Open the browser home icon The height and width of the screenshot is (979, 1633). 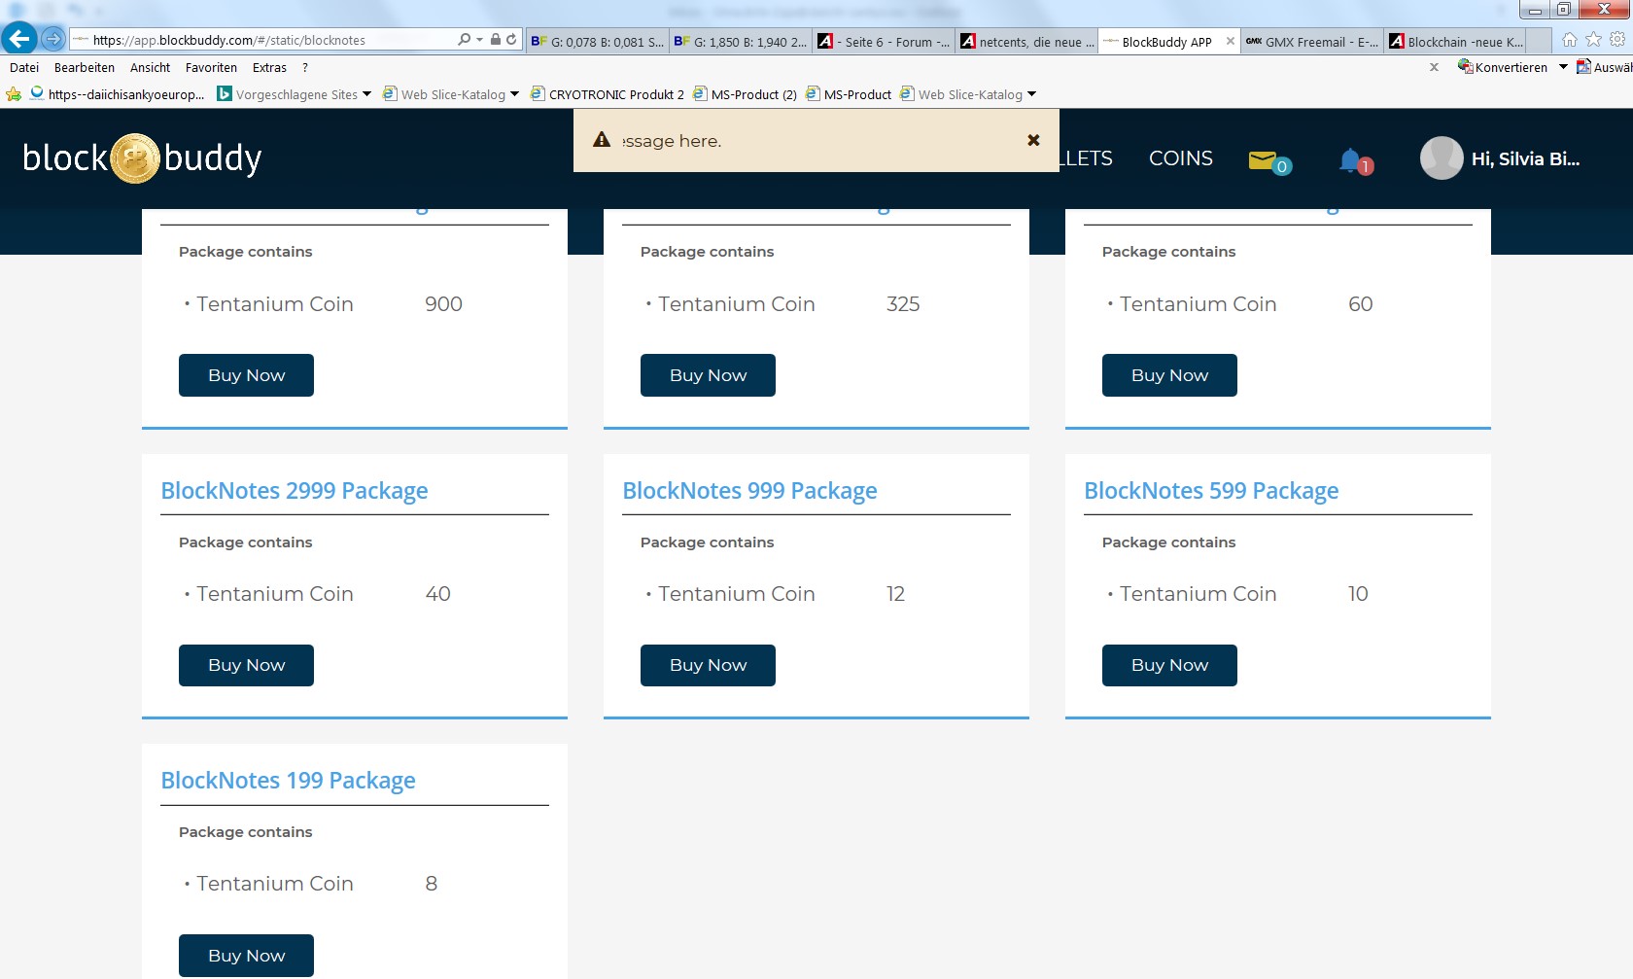pyautogui.click(x=1569, y=40)
